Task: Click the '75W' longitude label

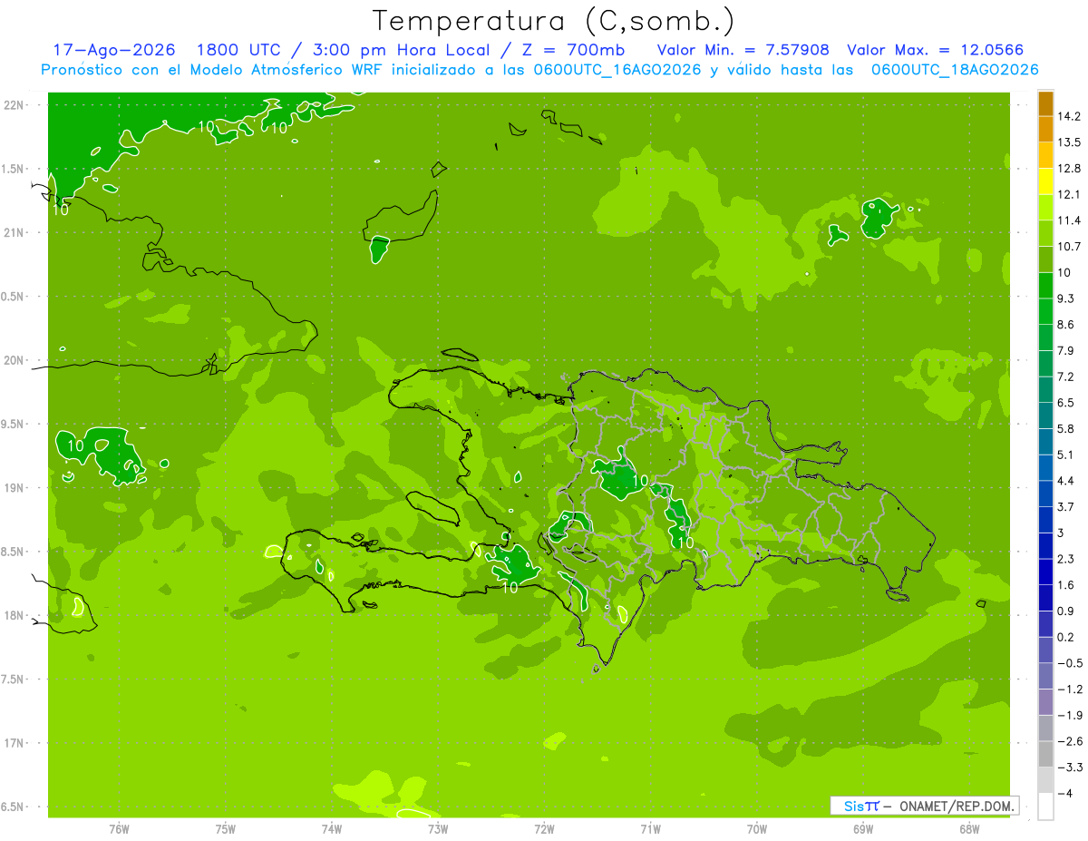Action: [226, 829]
